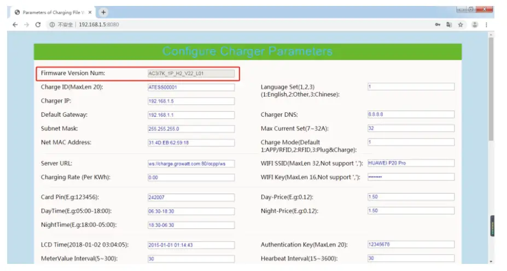
Task: Edit the Server URL field
Action: pos(191,164)
